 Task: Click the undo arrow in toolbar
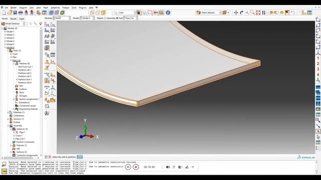point(293,12)
